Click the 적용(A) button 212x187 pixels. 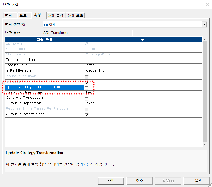pos(168,181)
